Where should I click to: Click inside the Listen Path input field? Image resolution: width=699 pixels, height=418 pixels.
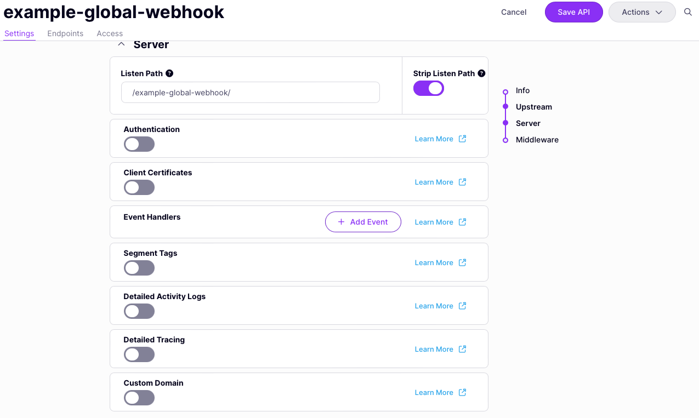pos(250,92)
